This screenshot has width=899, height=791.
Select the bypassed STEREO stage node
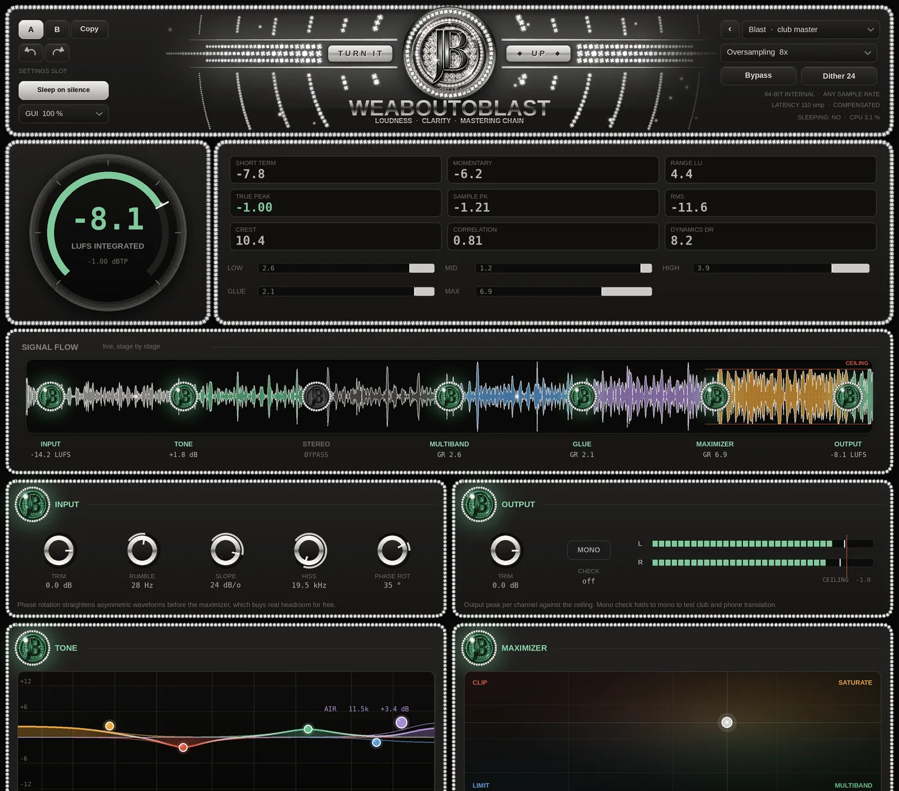(317, 397)
